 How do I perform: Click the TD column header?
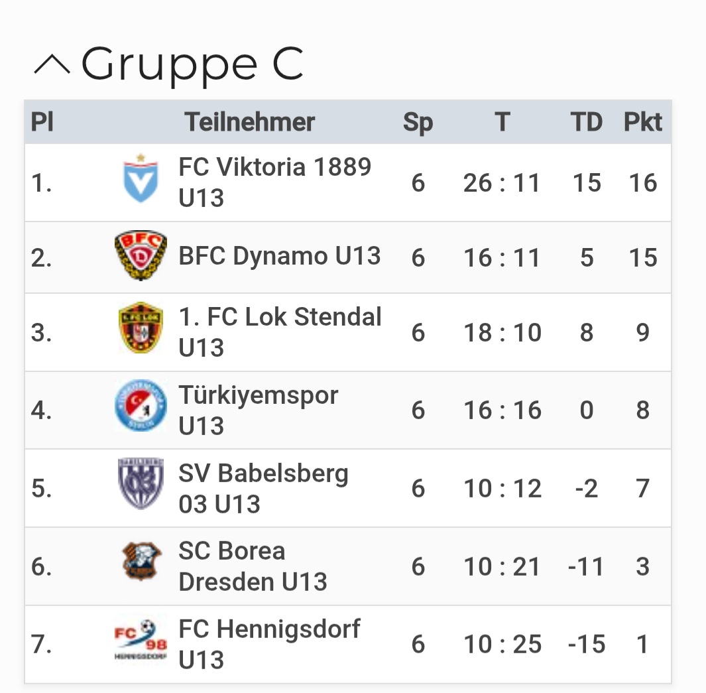click(586, 121)
